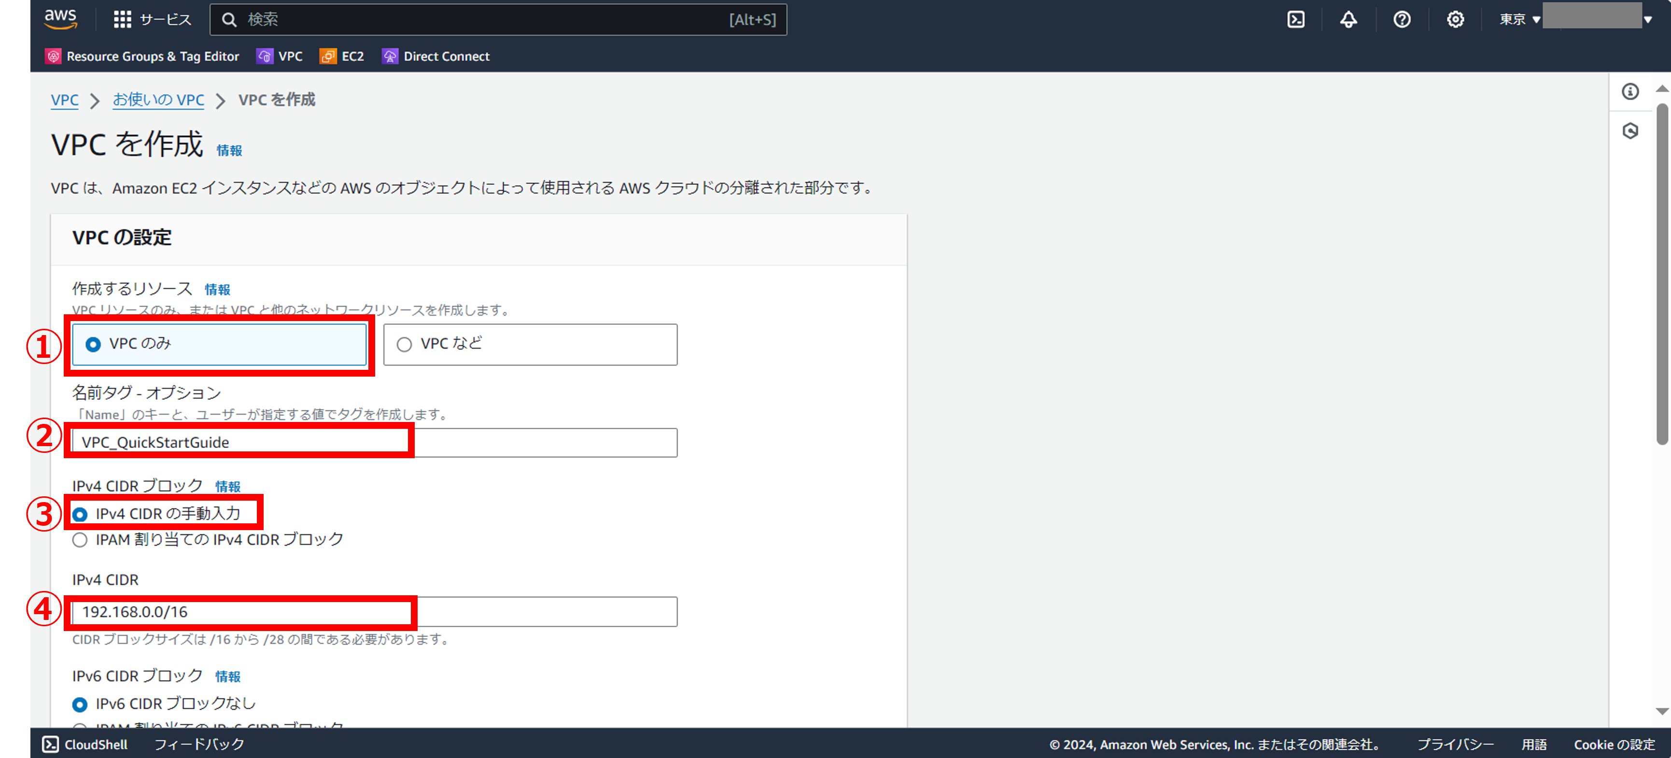
Task: Go to 'お使いの VPC' breadcrumb link
Action: click(158, 100)
